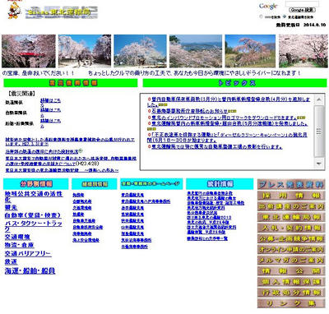Open the リンク集 banner button
Image resolution: width=329 pixels, height=314 pixels.
click(x=291, y=303)
